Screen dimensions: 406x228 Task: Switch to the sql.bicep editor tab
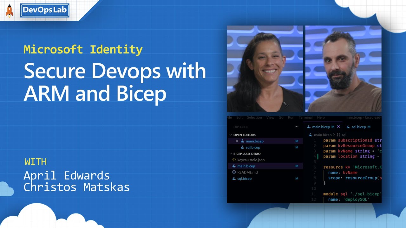[359, 127]
